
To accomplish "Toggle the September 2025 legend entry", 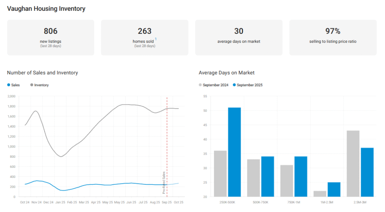I will click(247, 85).
